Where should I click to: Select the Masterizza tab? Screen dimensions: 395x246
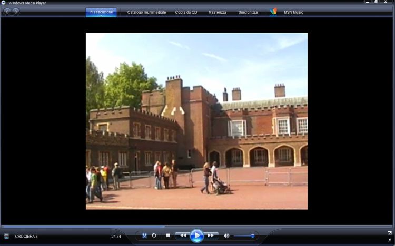pyautogui.click(x=217, y=12)
